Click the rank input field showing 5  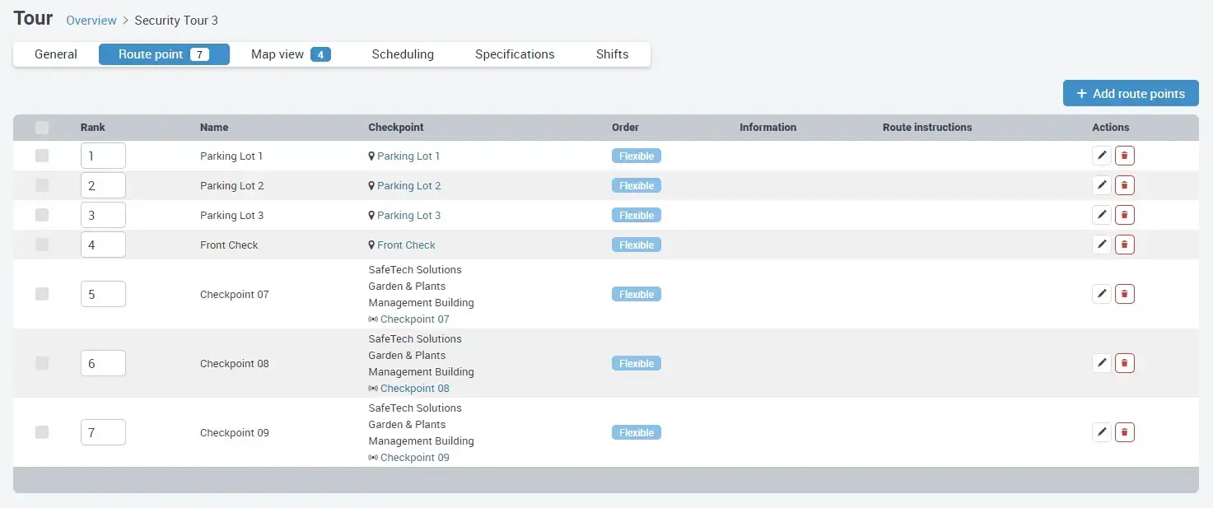pos(103,294)
